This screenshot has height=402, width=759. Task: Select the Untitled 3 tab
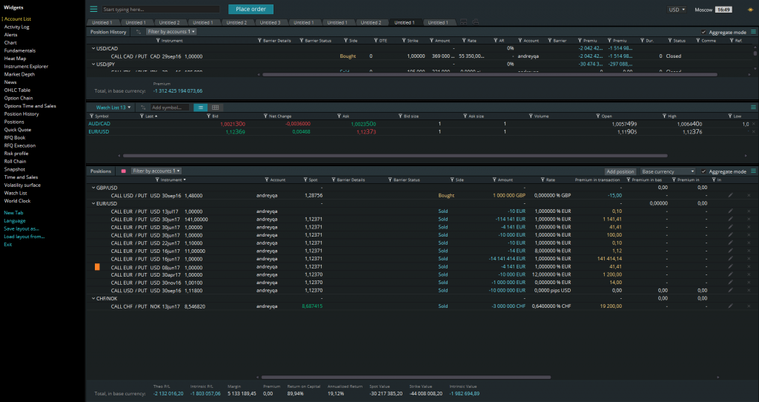[270, 22]
